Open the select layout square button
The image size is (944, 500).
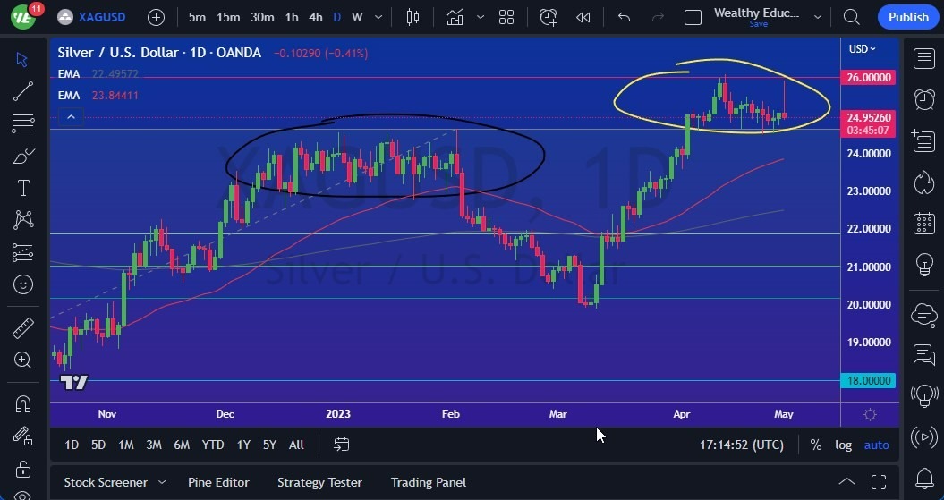(x=693, y=18)
